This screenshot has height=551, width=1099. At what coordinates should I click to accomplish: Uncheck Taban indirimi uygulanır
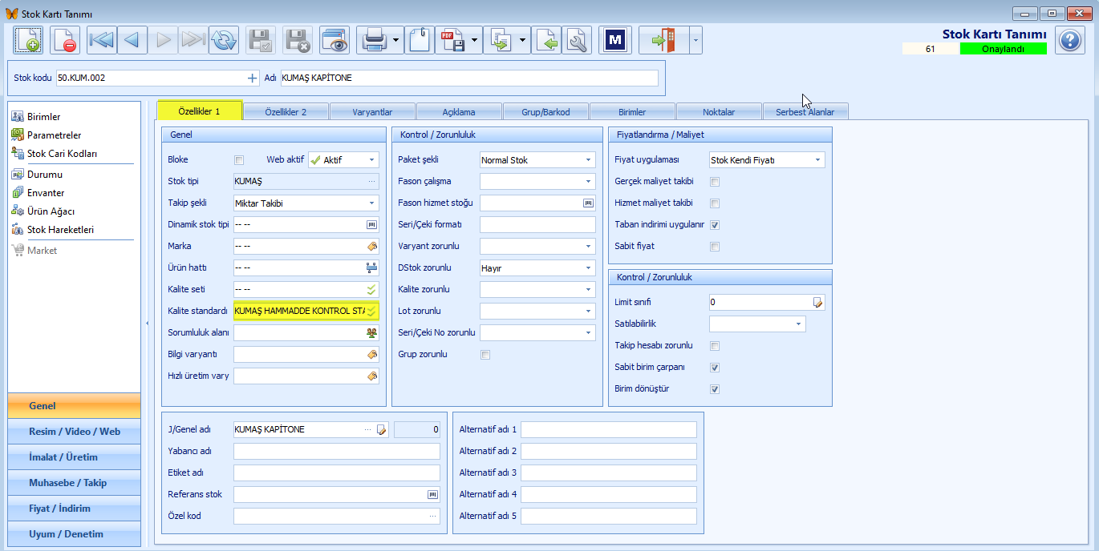point(715,225)
